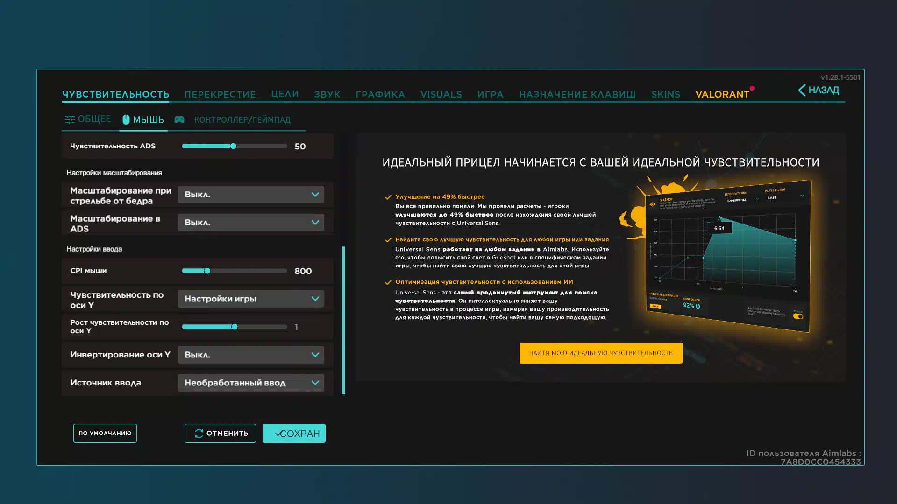The image size is (897, 504).
Task: Click the ОТМЕНИТЬ button
Action: click(220, 434)
